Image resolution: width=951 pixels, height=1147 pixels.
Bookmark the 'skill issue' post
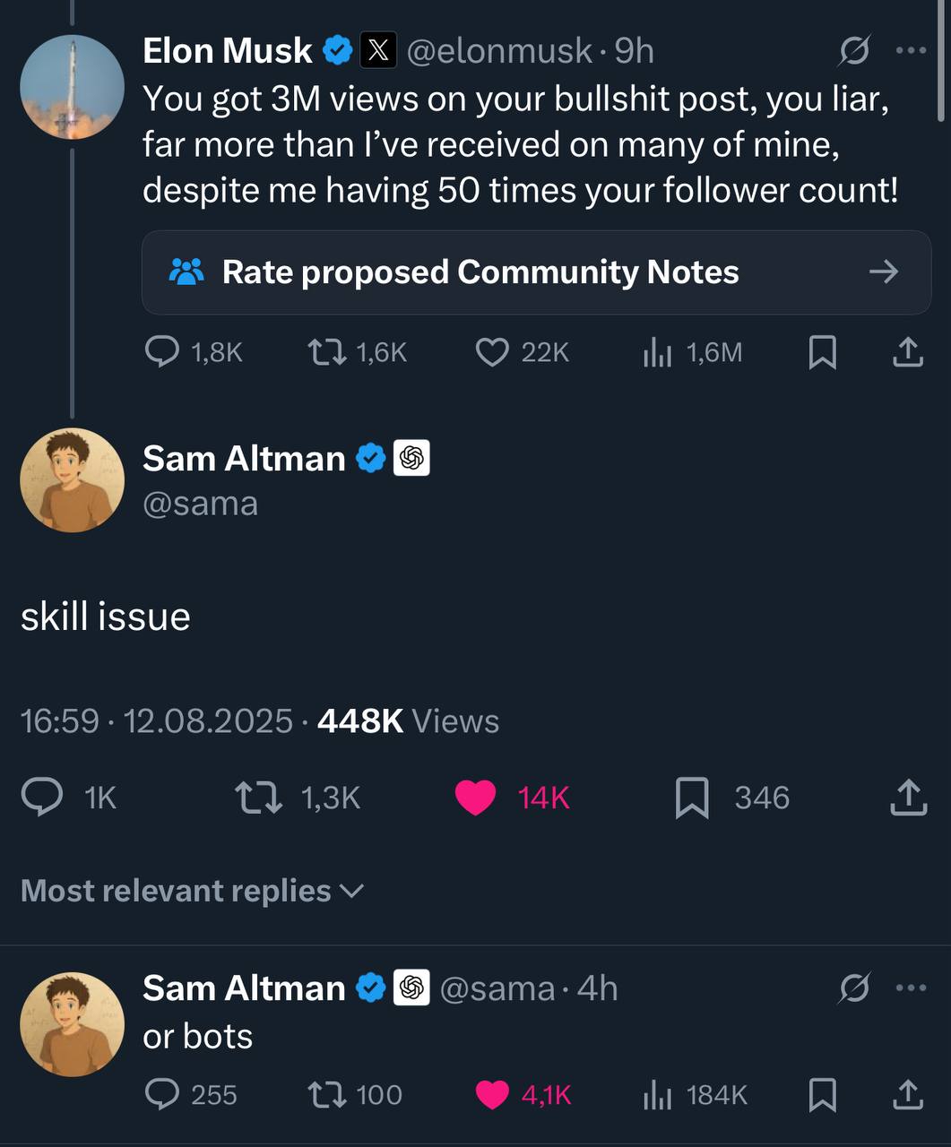coord(691,798)
